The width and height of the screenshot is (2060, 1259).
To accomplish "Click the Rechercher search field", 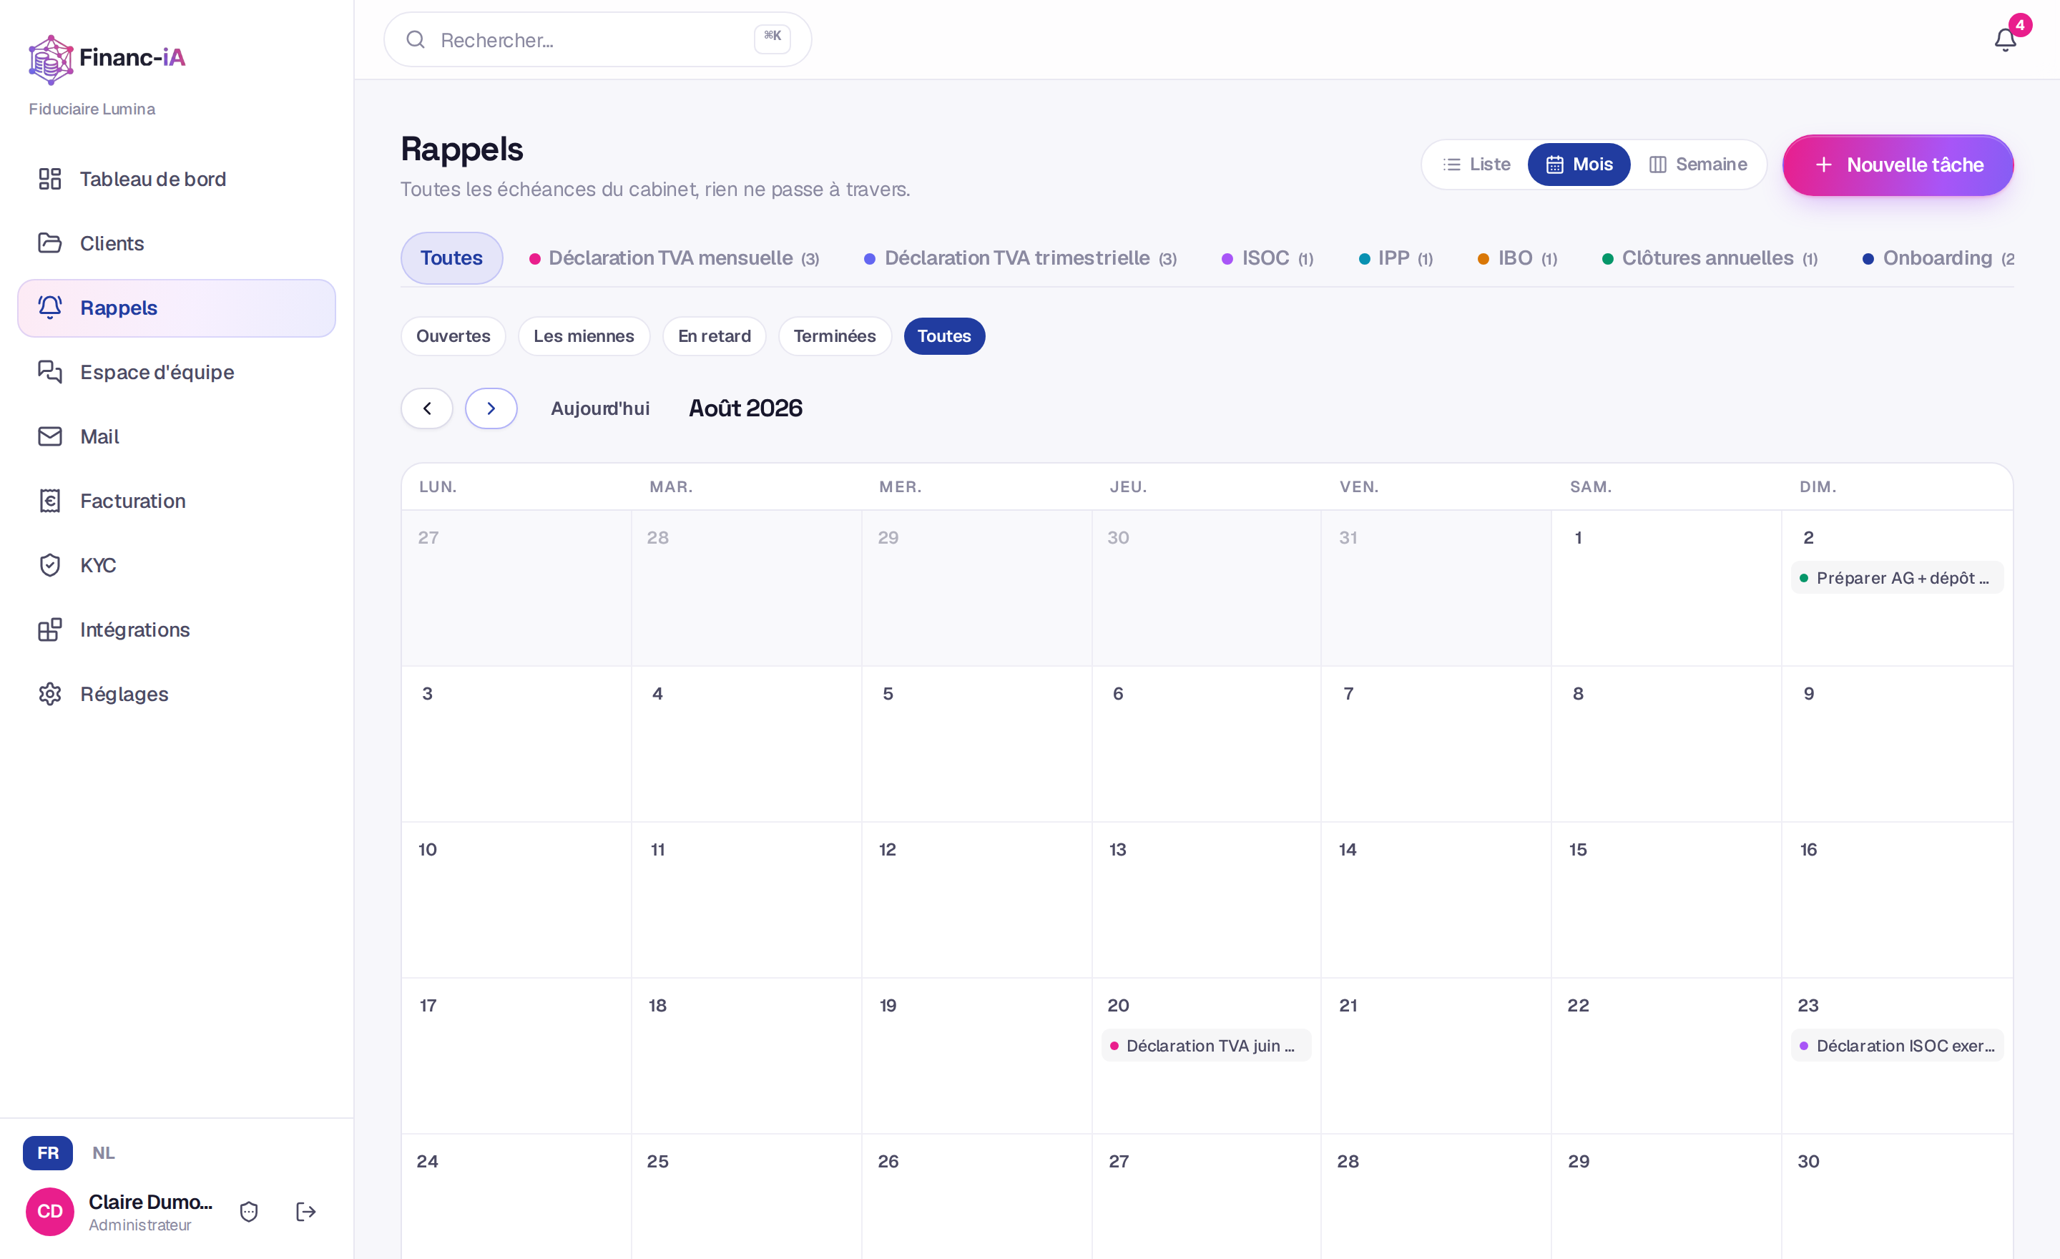I will 598,40.
